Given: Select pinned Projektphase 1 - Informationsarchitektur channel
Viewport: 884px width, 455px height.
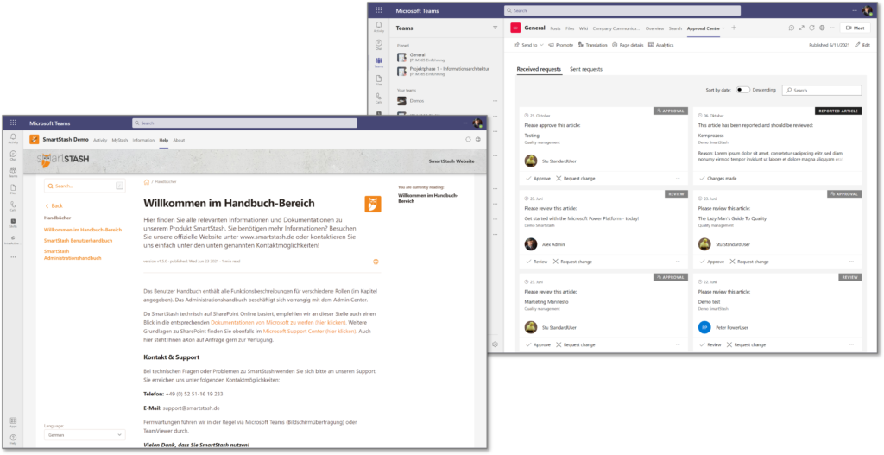Looking at the screenshot, I should click(x=445, y=72).
